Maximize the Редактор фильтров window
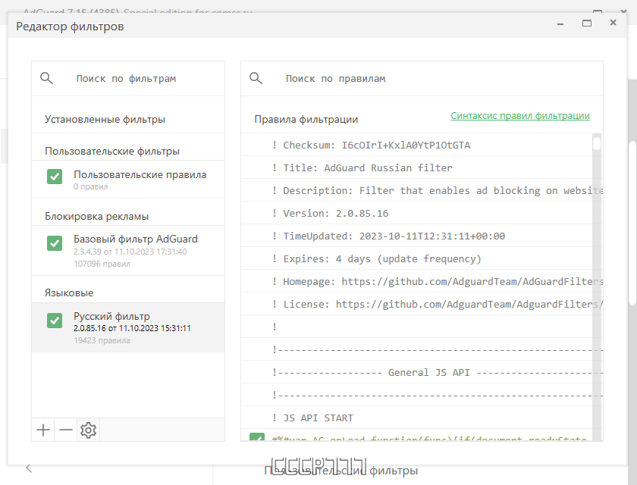This screenshot has height=485, width=637. 587,23
